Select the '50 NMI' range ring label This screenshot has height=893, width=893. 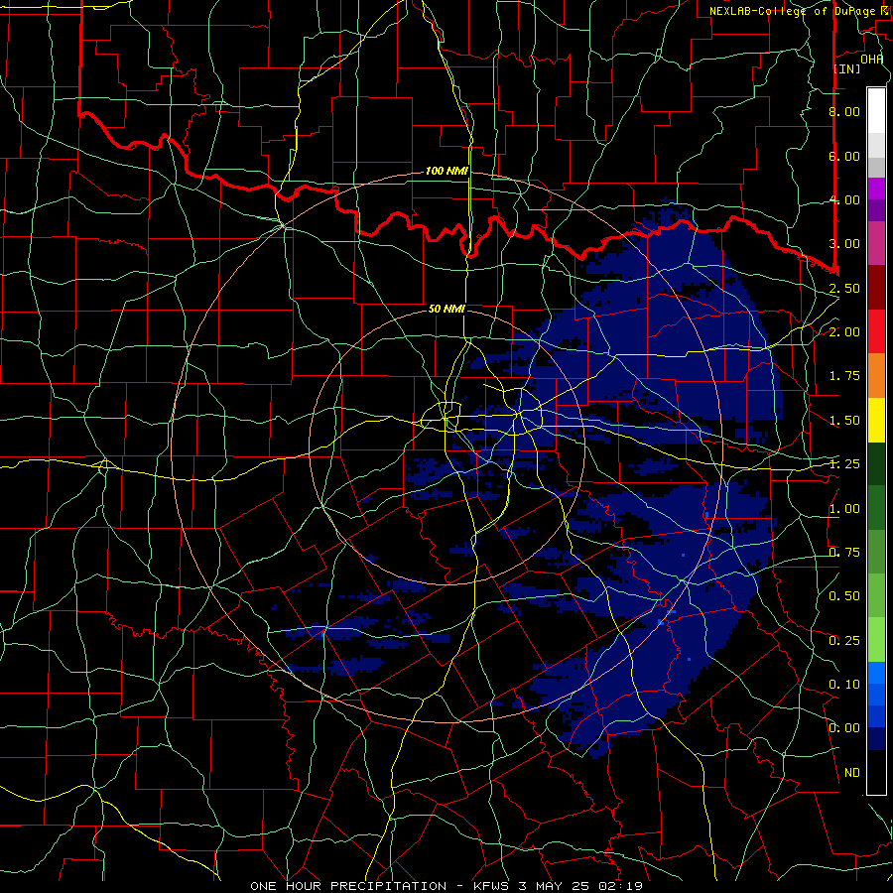pyautogui.click(x=446, y=309)
